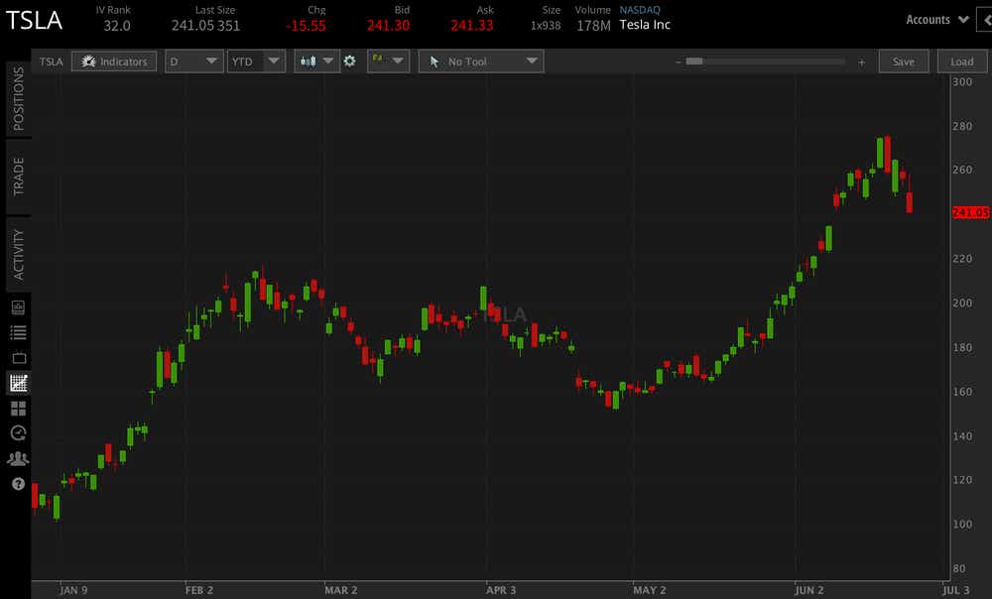Screen dimensions: 992x599
Task: Click the Volume value 178M
Action: point(593,26)
